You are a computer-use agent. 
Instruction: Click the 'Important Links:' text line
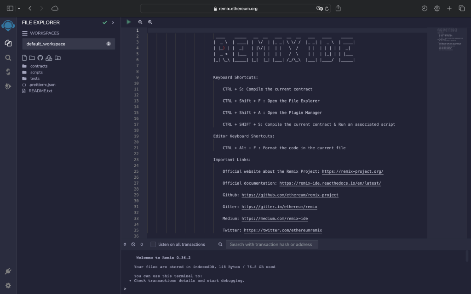pos(232,160)
